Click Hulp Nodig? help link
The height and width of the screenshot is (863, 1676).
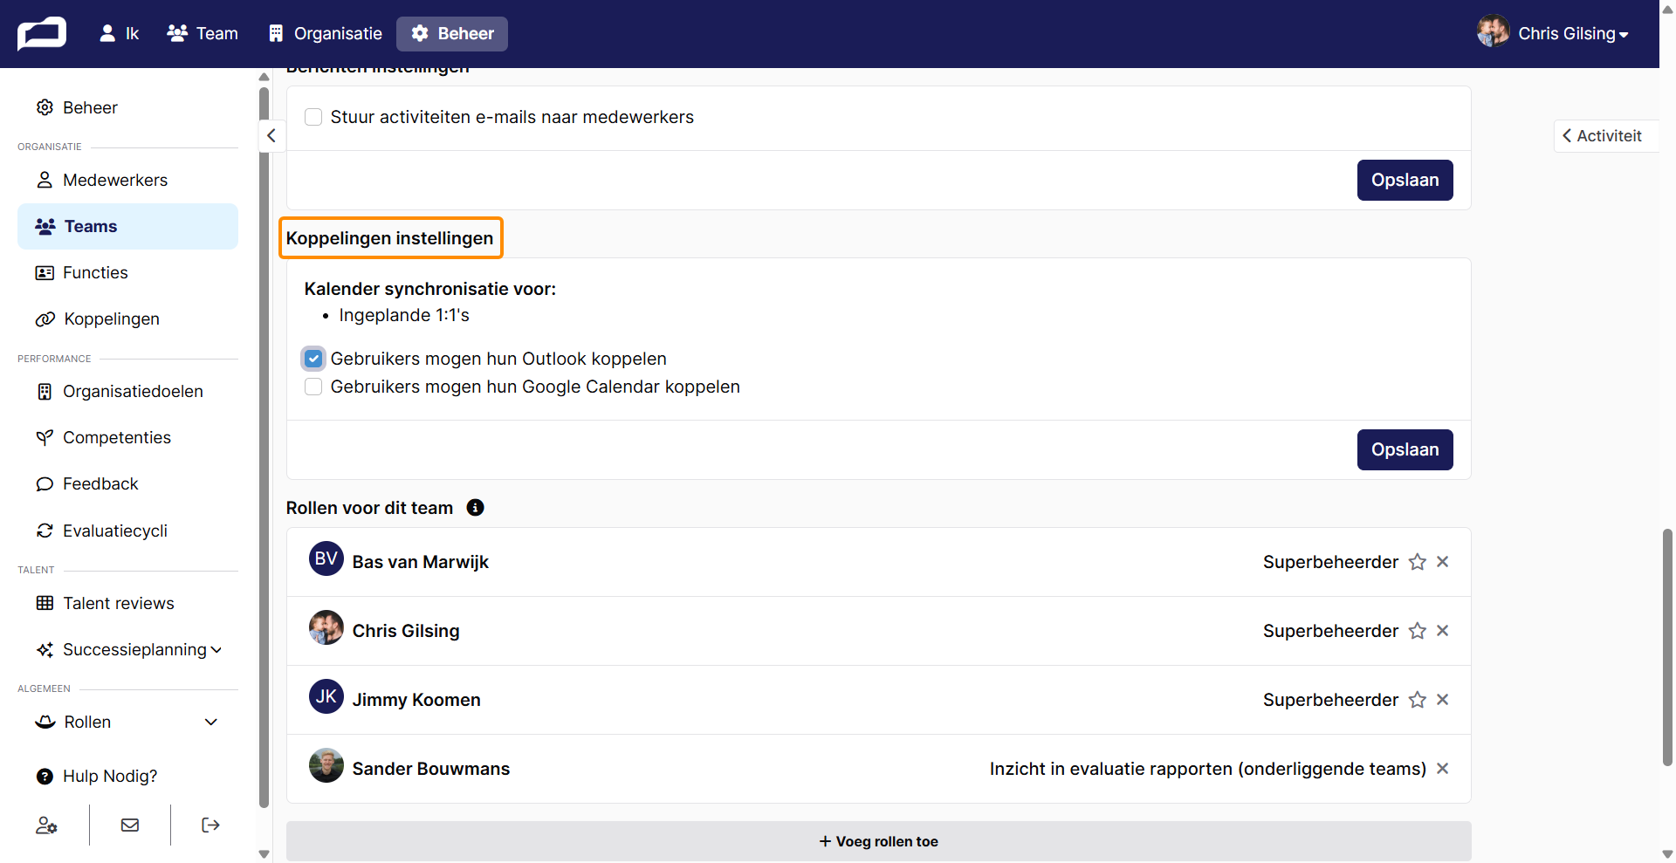tap(97, 776)
